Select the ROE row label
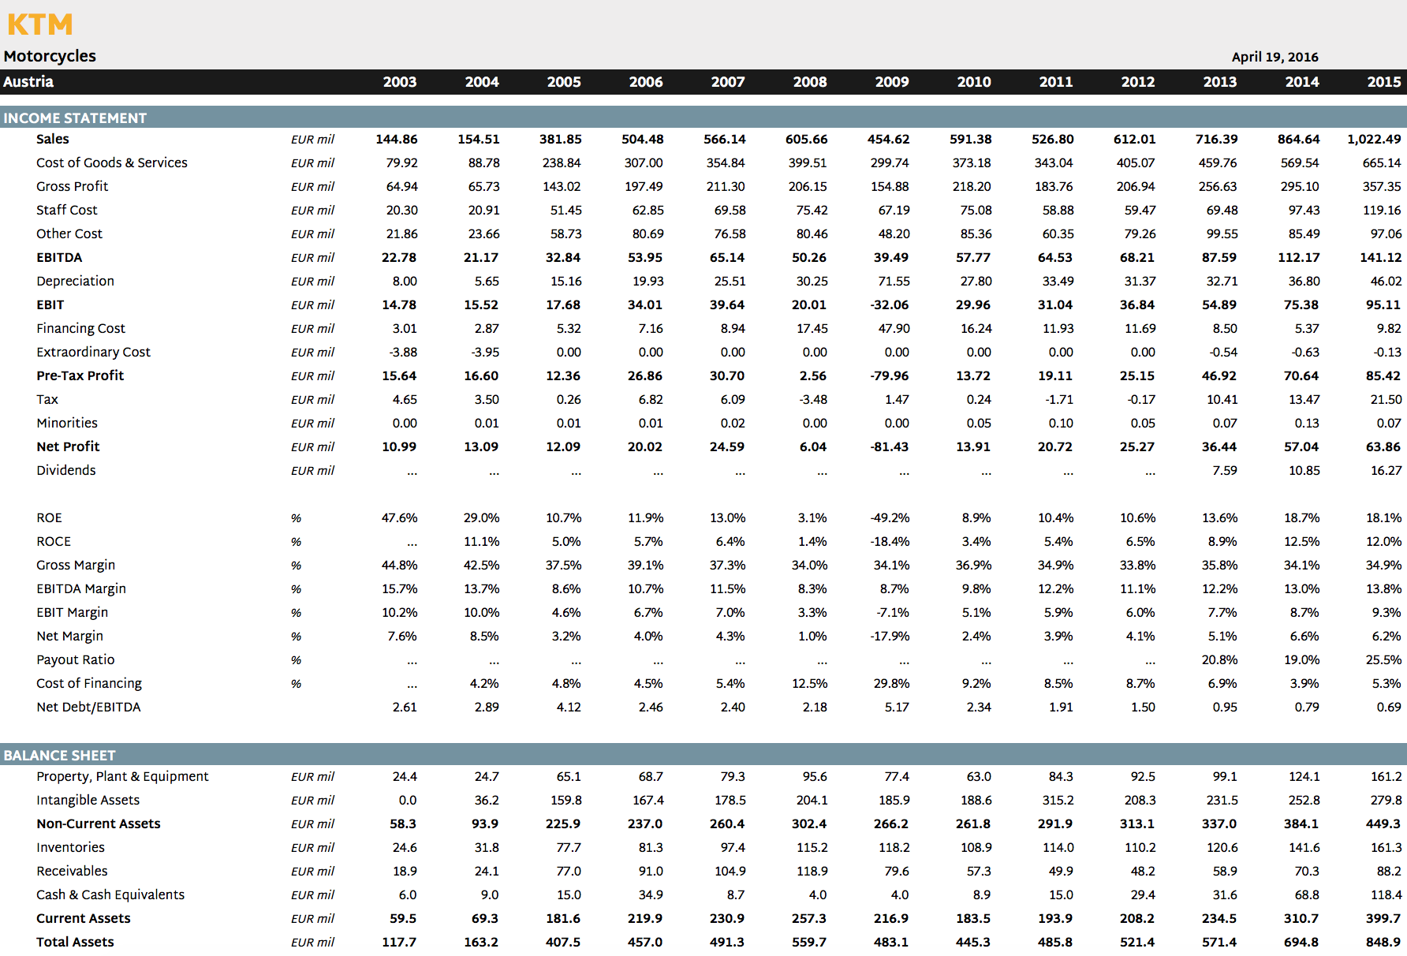The width and height of the screenshot is (1407, 956). pos(49,517)
